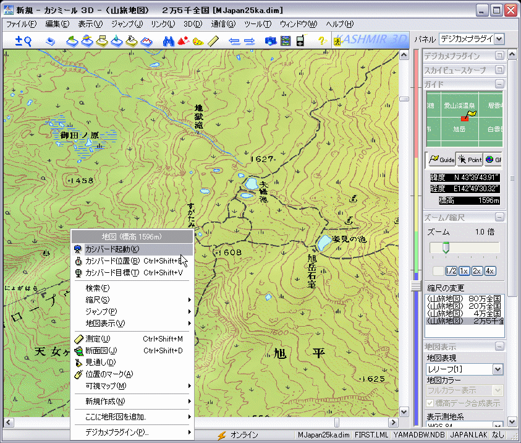This screenshot has width=521, height=443.
Task: Select (山旅地図) 20万全国 in scale list
Action: click(x=465, y=306)
